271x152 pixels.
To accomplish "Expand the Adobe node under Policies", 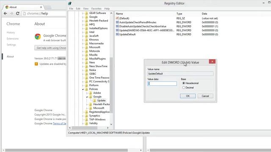I will coord(87,93).
